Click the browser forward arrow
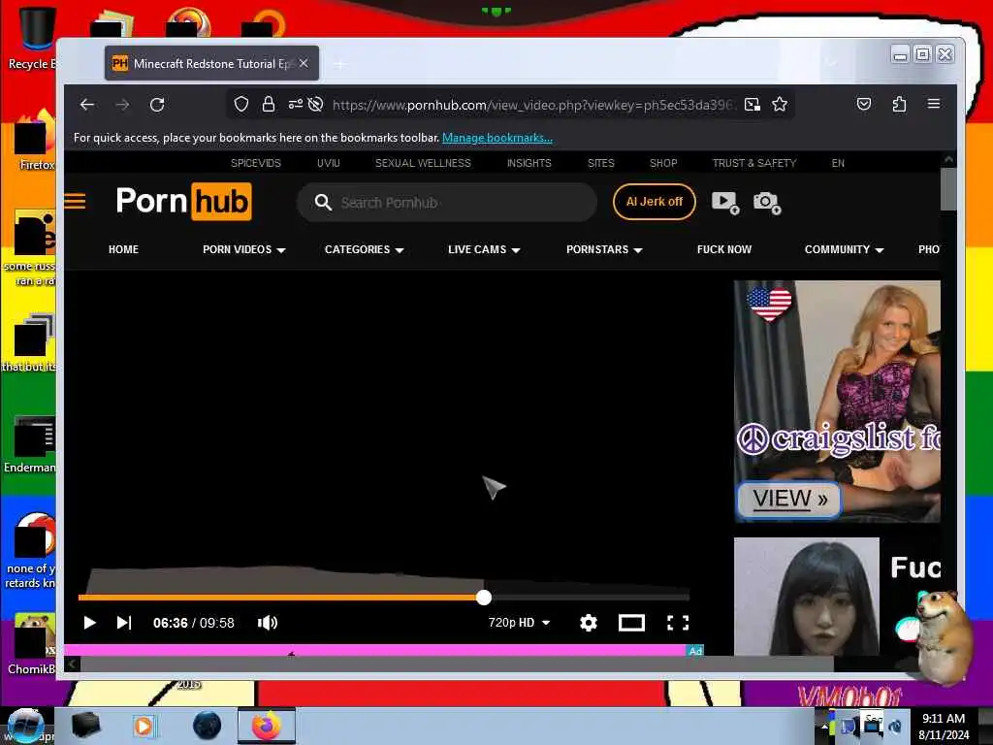993x745 pixels. [x=122, y=105]
